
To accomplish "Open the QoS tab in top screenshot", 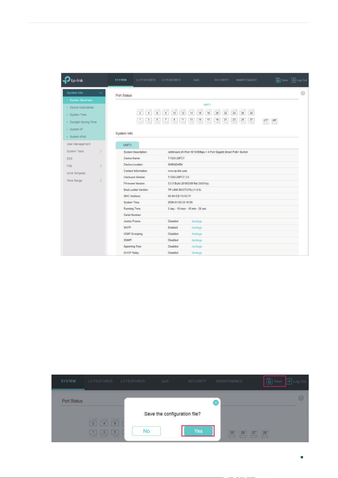I will pyautogui.click(x=196, y=80).
